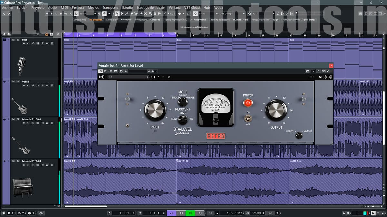
Task: Click the Redo arrow in the toolbar
Action: coord(9,14)
